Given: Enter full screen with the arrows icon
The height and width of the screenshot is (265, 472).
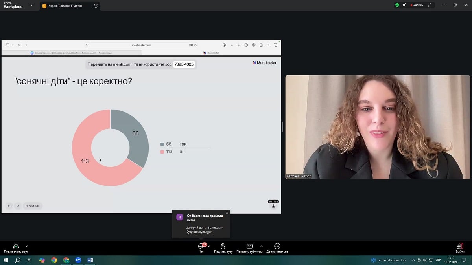Looking at the screenshot, I should pyautogui.click(x=430, y=5).
